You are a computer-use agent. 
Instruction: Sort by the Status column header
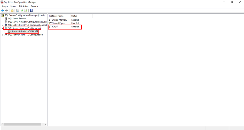pos(81,16)
